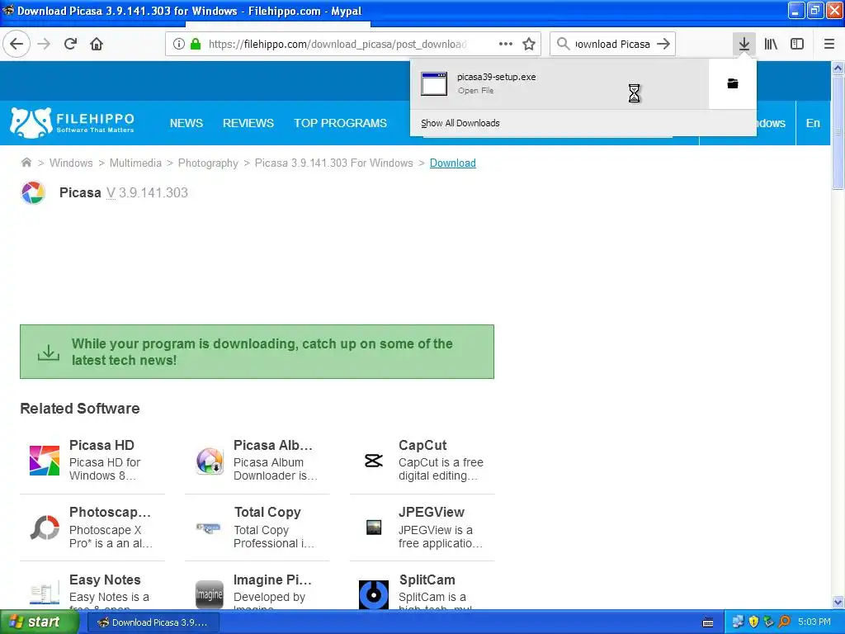The image size is (845, 634).
Task: Open NEWS navigation item
Action: coord(186,123)
